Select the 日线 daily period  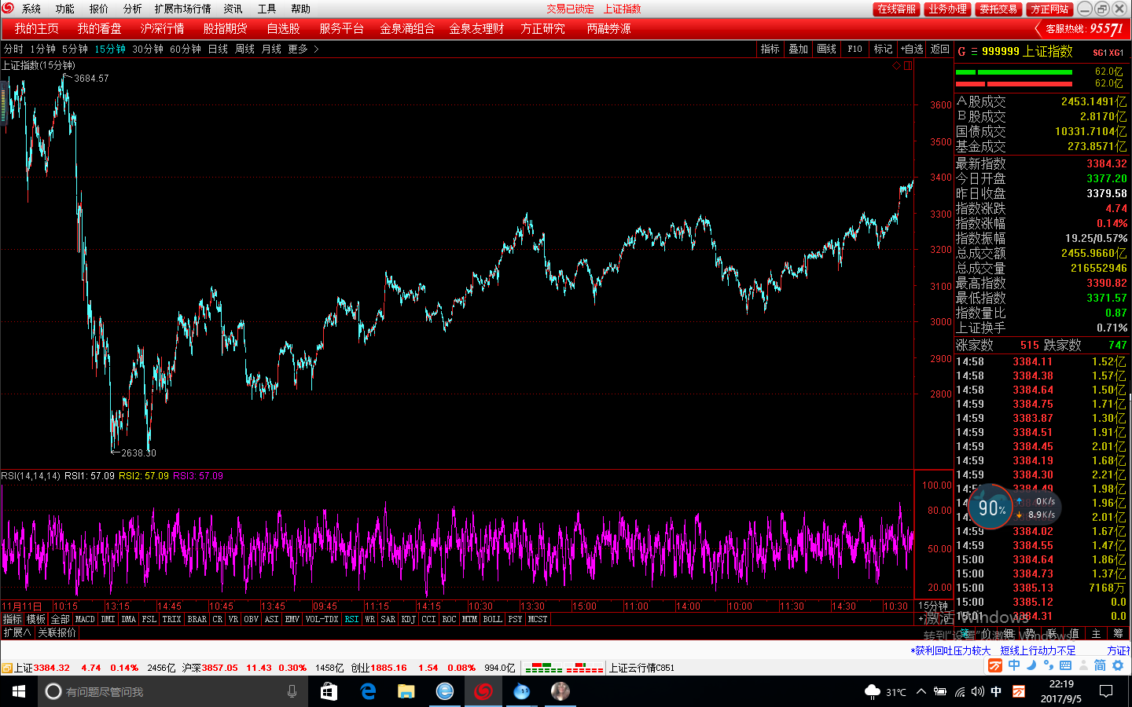218,49
